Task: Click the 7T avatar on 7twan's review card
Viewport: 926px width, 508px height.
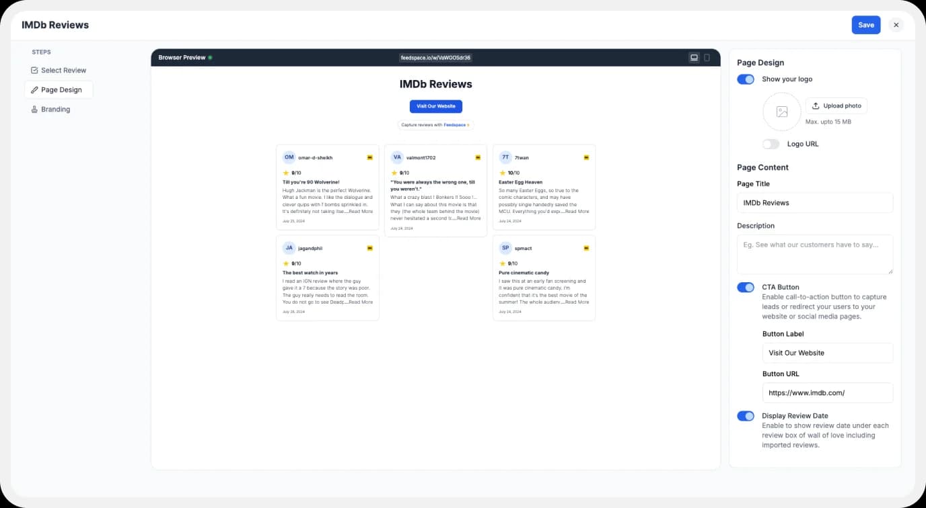Action: (x=505, y=157)
